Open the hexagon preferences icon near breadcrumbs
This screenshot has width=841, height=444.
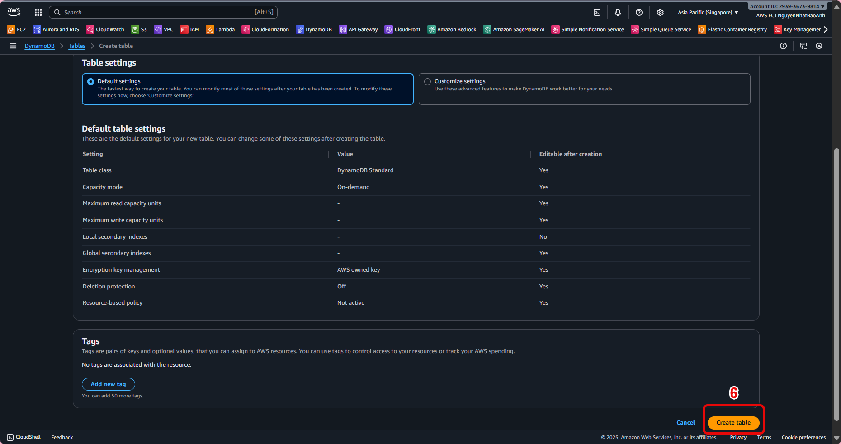coord(819,46)
